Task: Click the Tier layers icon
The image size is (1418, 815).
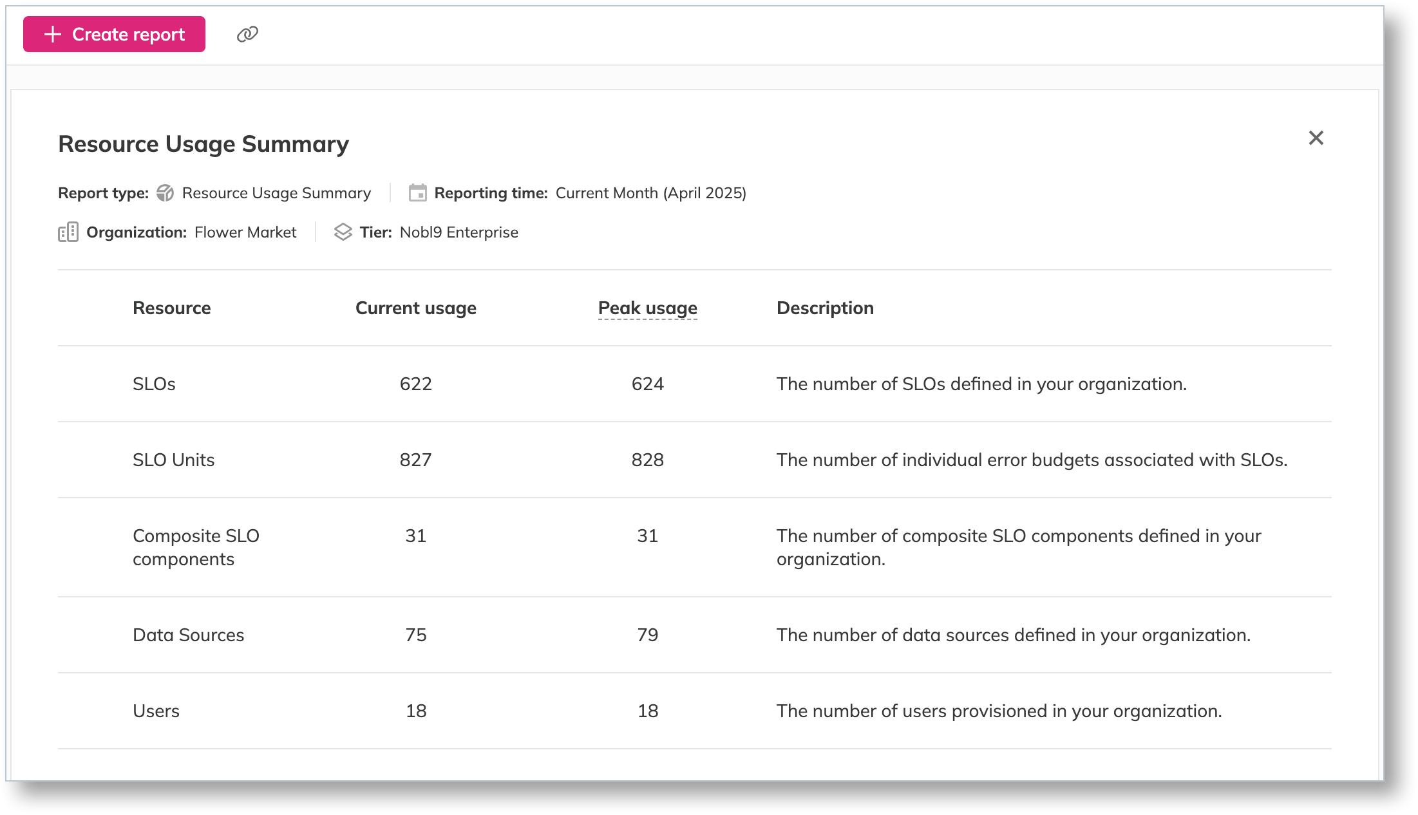Action: click(343, 232)
